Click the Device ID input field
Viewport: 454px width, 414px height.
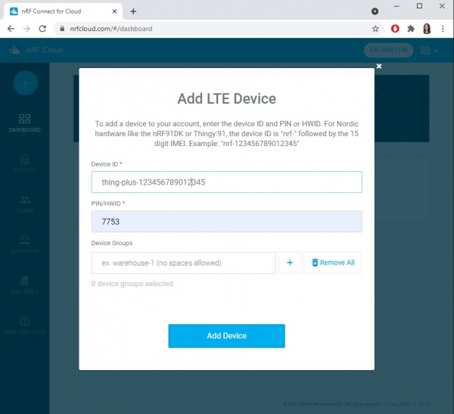tap(226, 182)
